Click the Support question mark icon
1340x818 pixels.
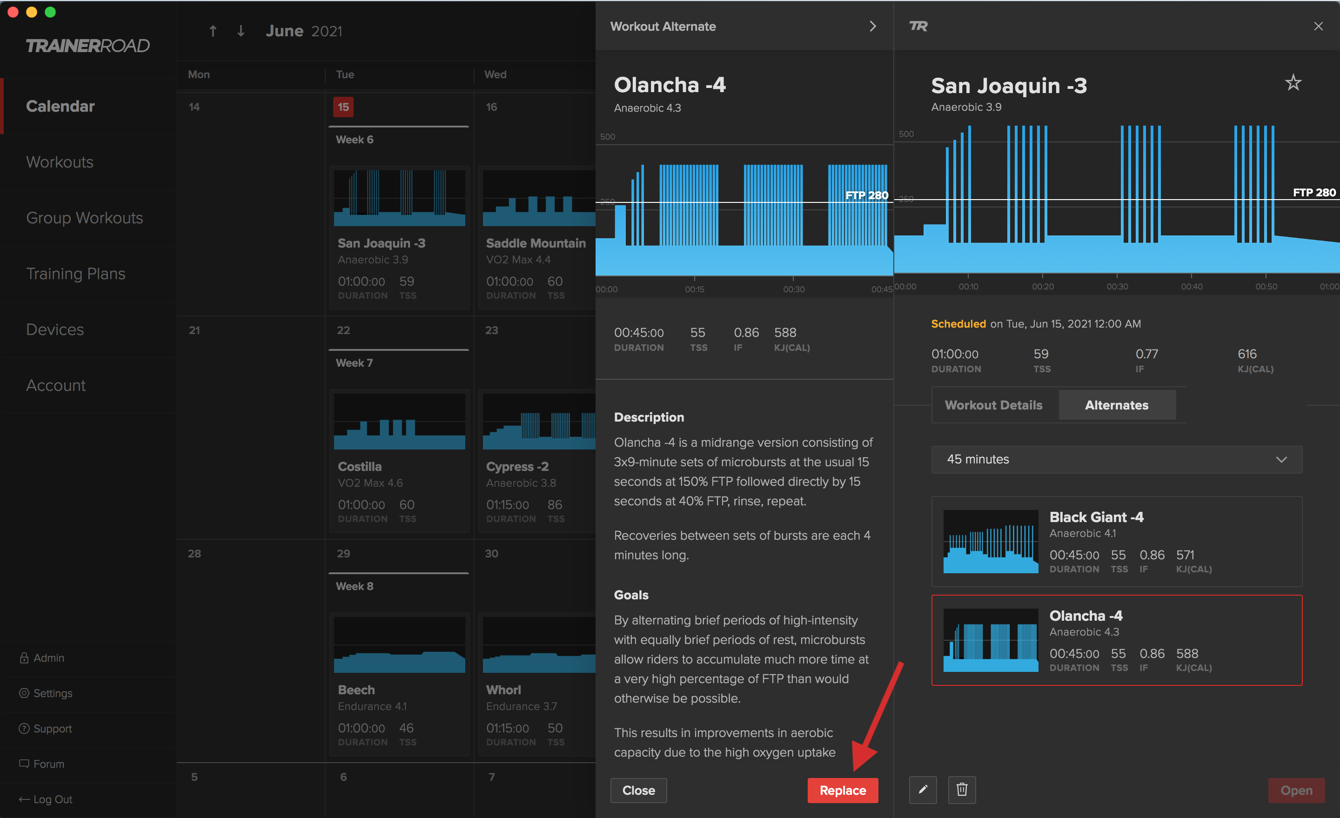pyautogui.click(x=24, y=728)
